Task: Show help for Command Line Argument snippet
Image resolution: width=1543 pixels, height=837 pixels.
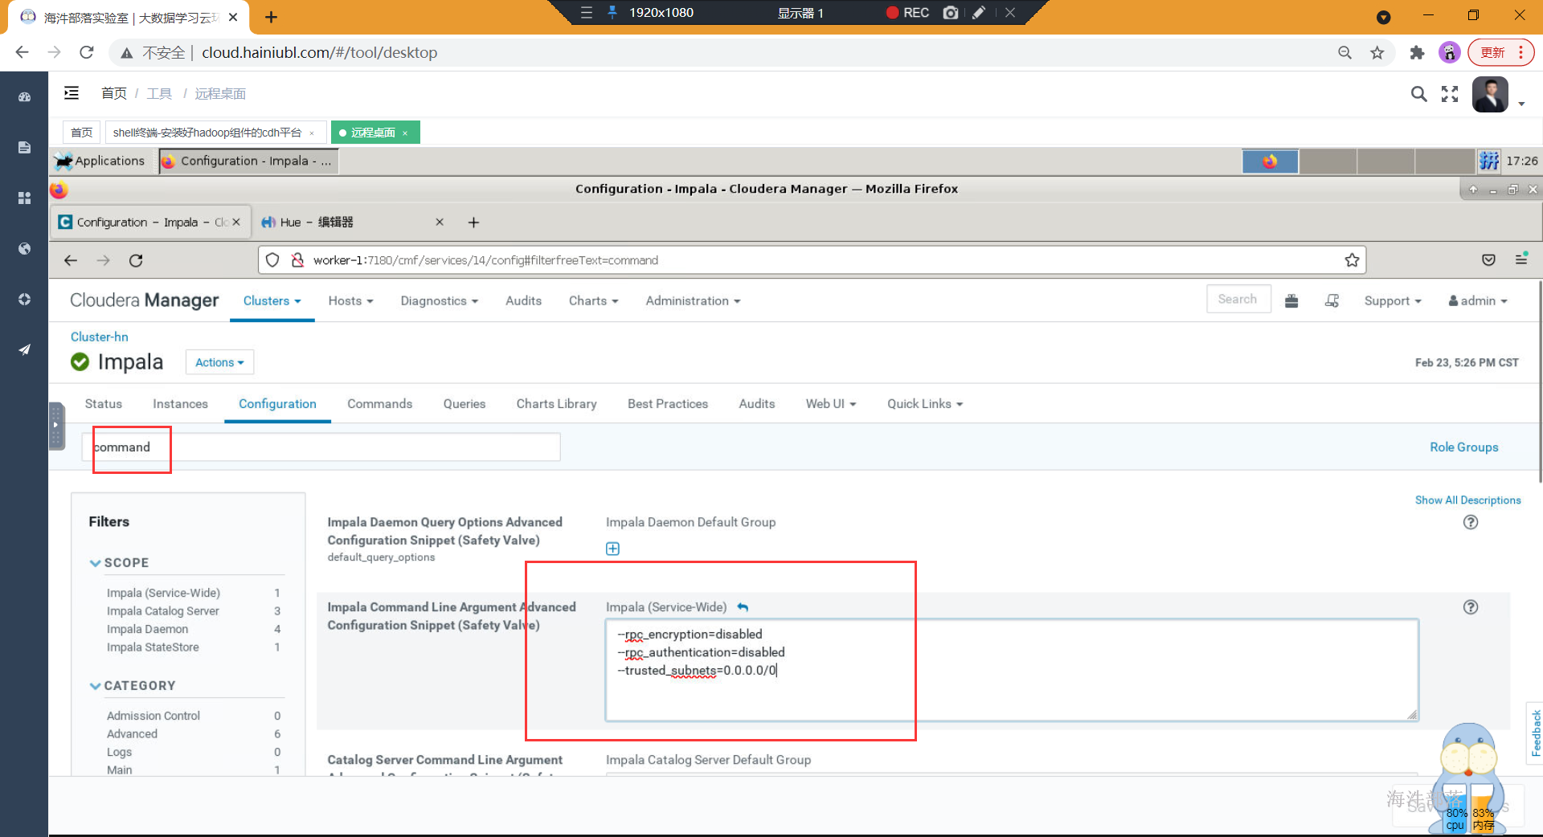Action: tap(1471, 607)
